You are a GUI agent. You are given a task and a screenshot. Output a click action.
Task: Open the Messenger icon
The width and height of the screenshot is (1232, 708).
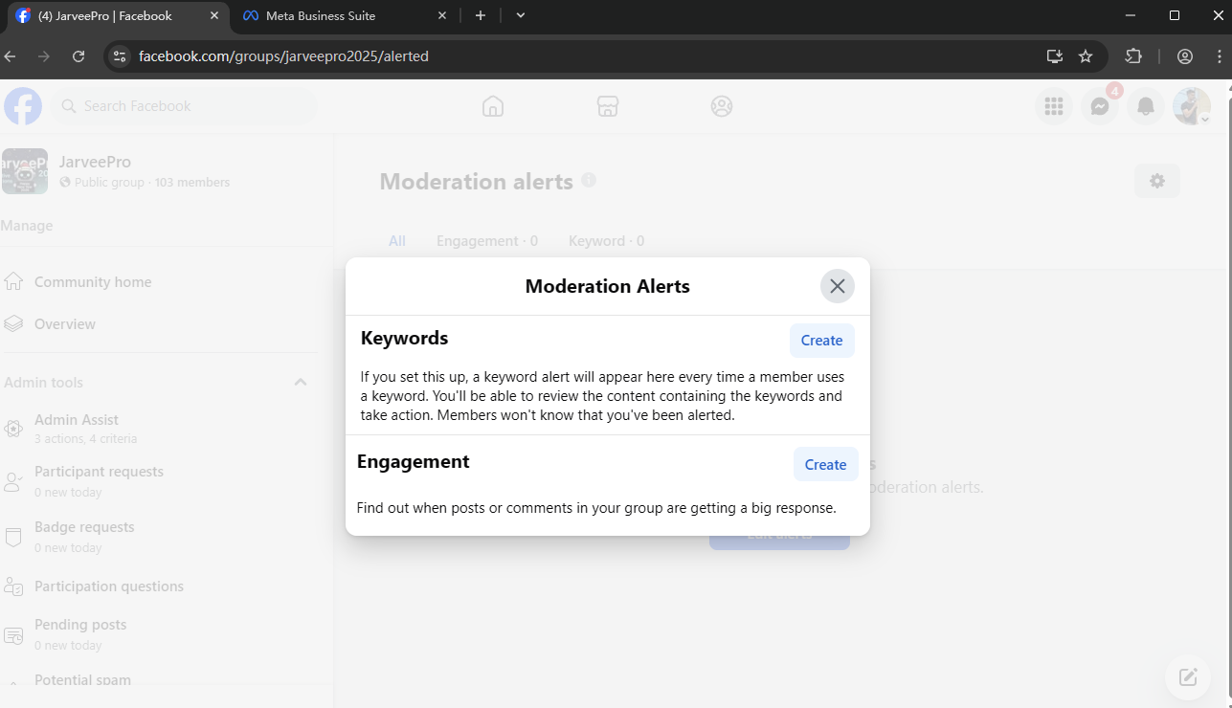[1100, 106]
